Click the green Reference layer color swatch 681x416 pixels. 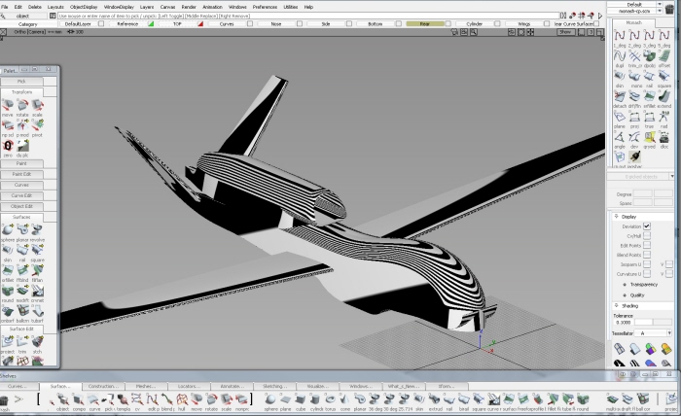coord(151,23)
